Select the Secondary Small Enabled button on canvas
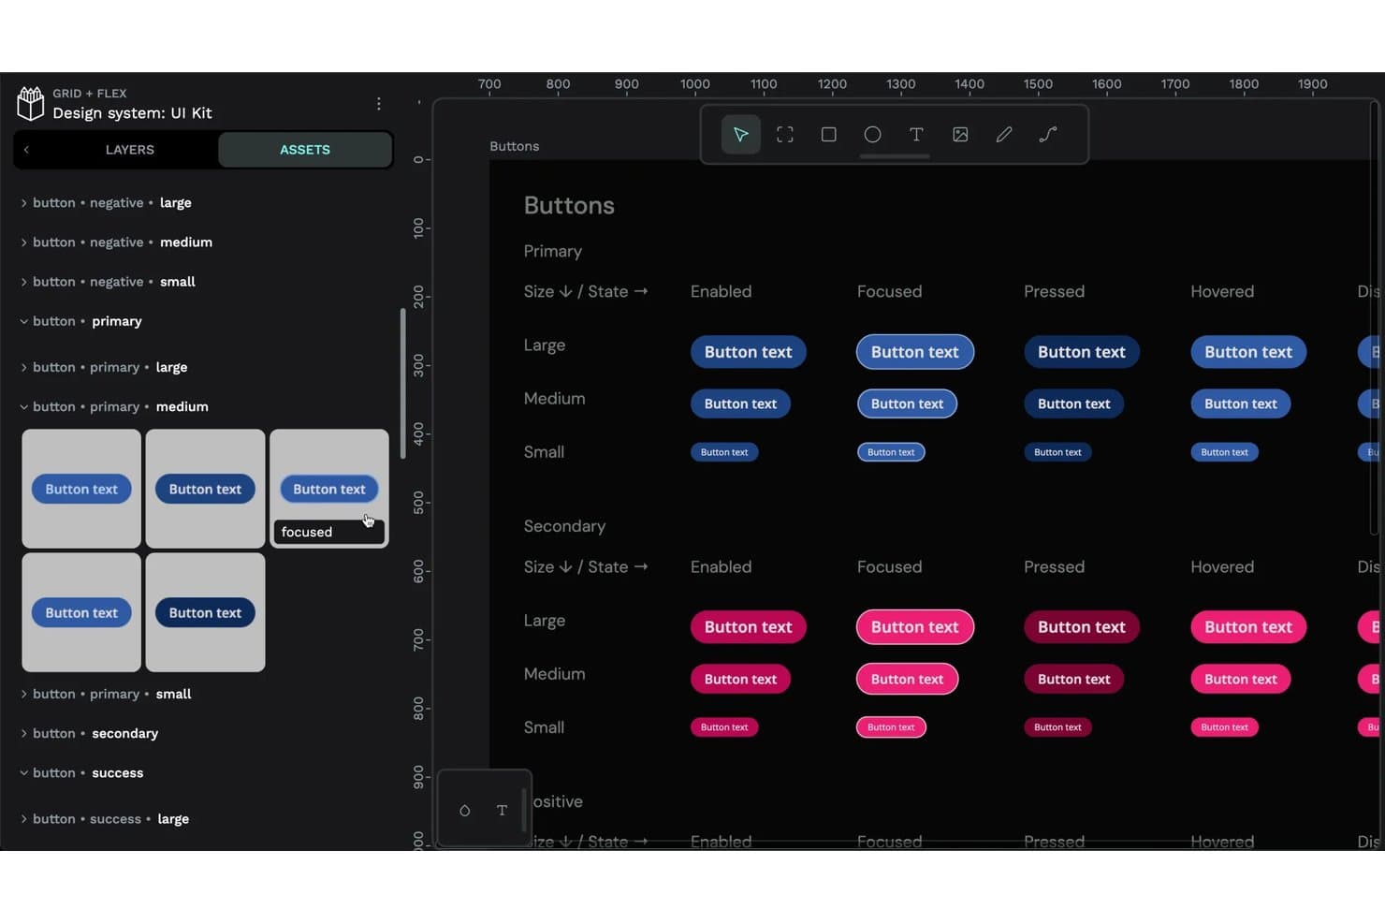Viewport: 1385px width, 924px height. click(724, 727)
